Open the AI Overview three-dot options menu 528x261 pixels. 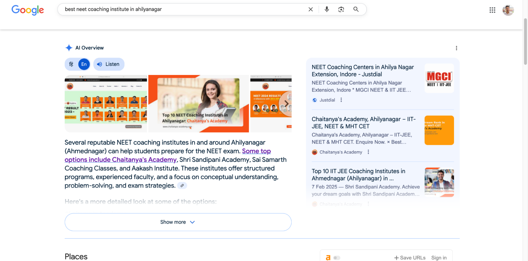pyautogui.click(x=456, y=48)
